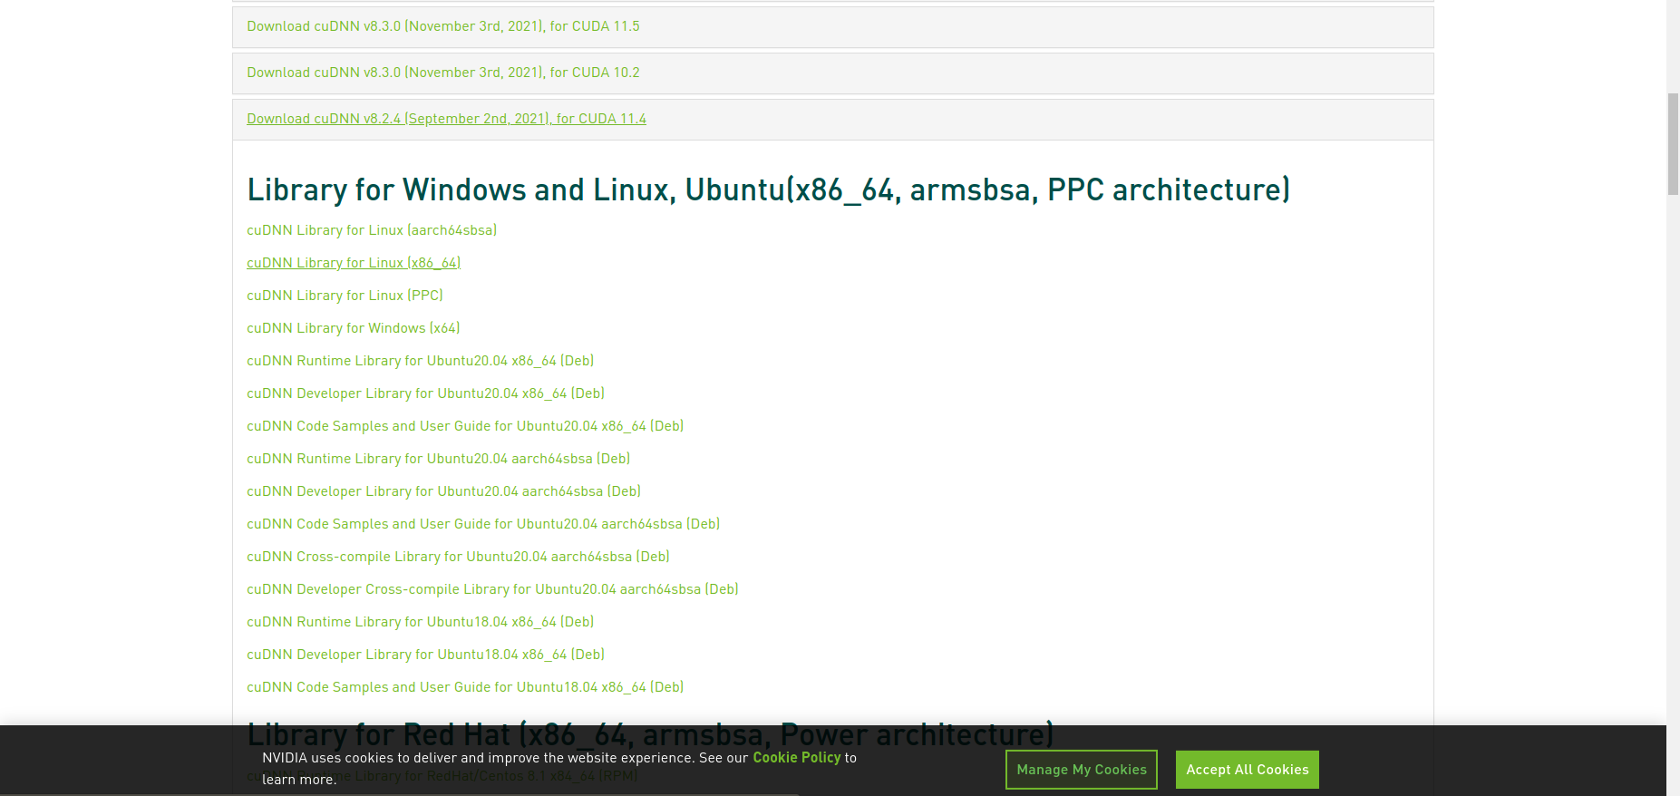Click Manage My Cookies button
Screen dimensions: 1680x796
pyautogui.click(x=1082, y=770)
